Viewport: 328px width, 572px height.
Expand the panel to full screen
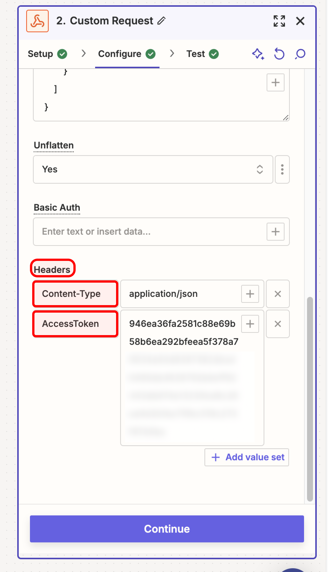pos(279,21)
